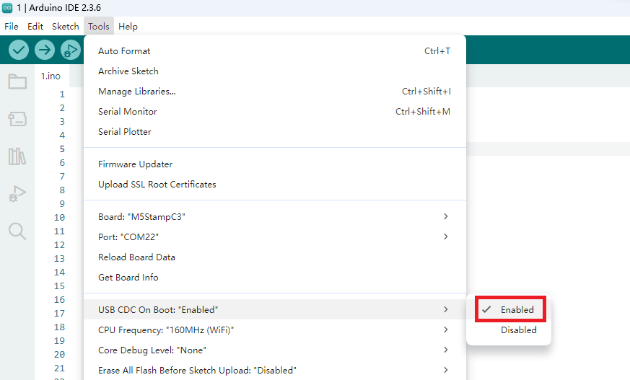This screenshot has height=380, width=630.
Task: Open the Sketchbook folder sidebar icon
Action: [x=17, y=81]
